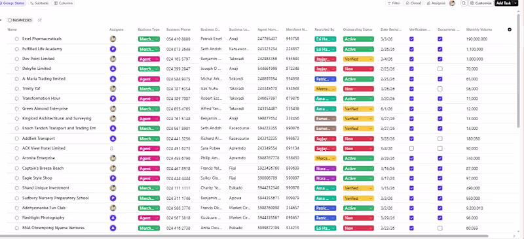Uncheck Verification box for Essel Pharmaceuticals
This screenshot has width=524, height=239.
(411, 39)
